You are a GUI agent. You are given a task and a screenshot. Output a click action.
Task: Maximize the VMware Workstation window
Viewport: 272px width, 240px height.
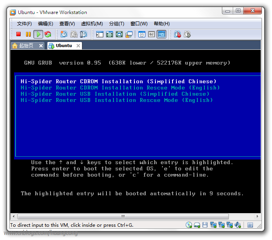coord(238,11)
